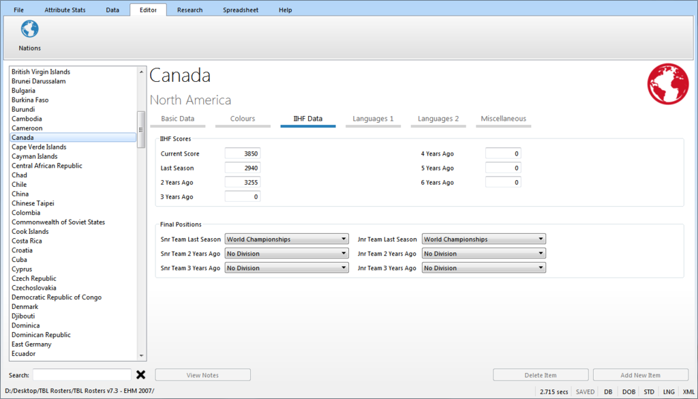The image size is (698, 399).
Task: Select Czech Republic in the list
Action: pos(73,278)
